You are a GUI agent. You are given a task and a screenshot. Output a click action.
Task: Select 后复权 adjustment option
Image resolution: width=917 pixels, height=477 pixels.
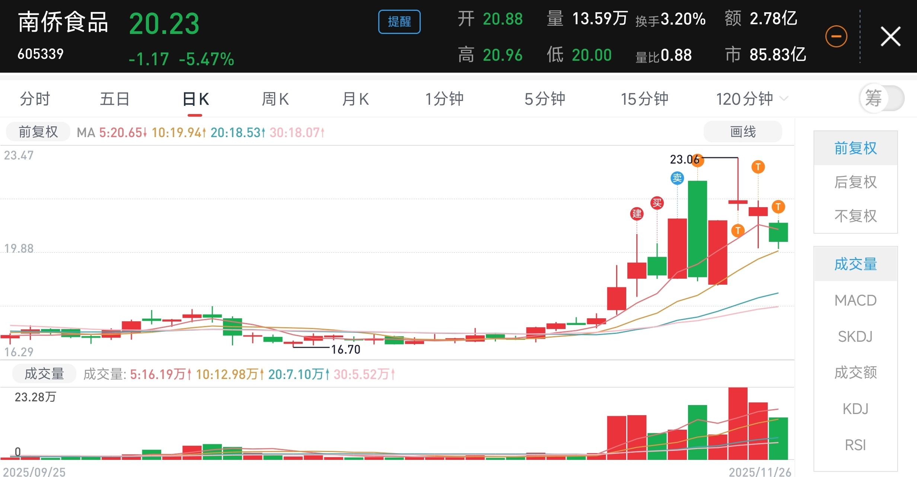click(x=855, y=182)
